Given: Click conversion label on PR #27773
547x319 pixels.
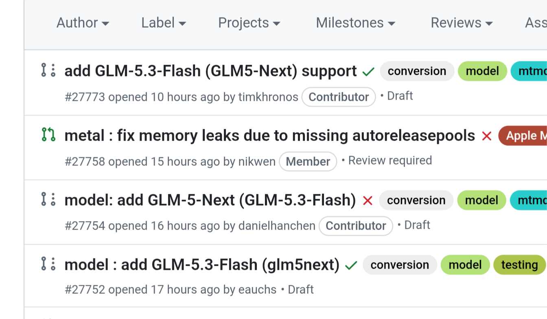Looking at the screenshot, I should [417, 71].
